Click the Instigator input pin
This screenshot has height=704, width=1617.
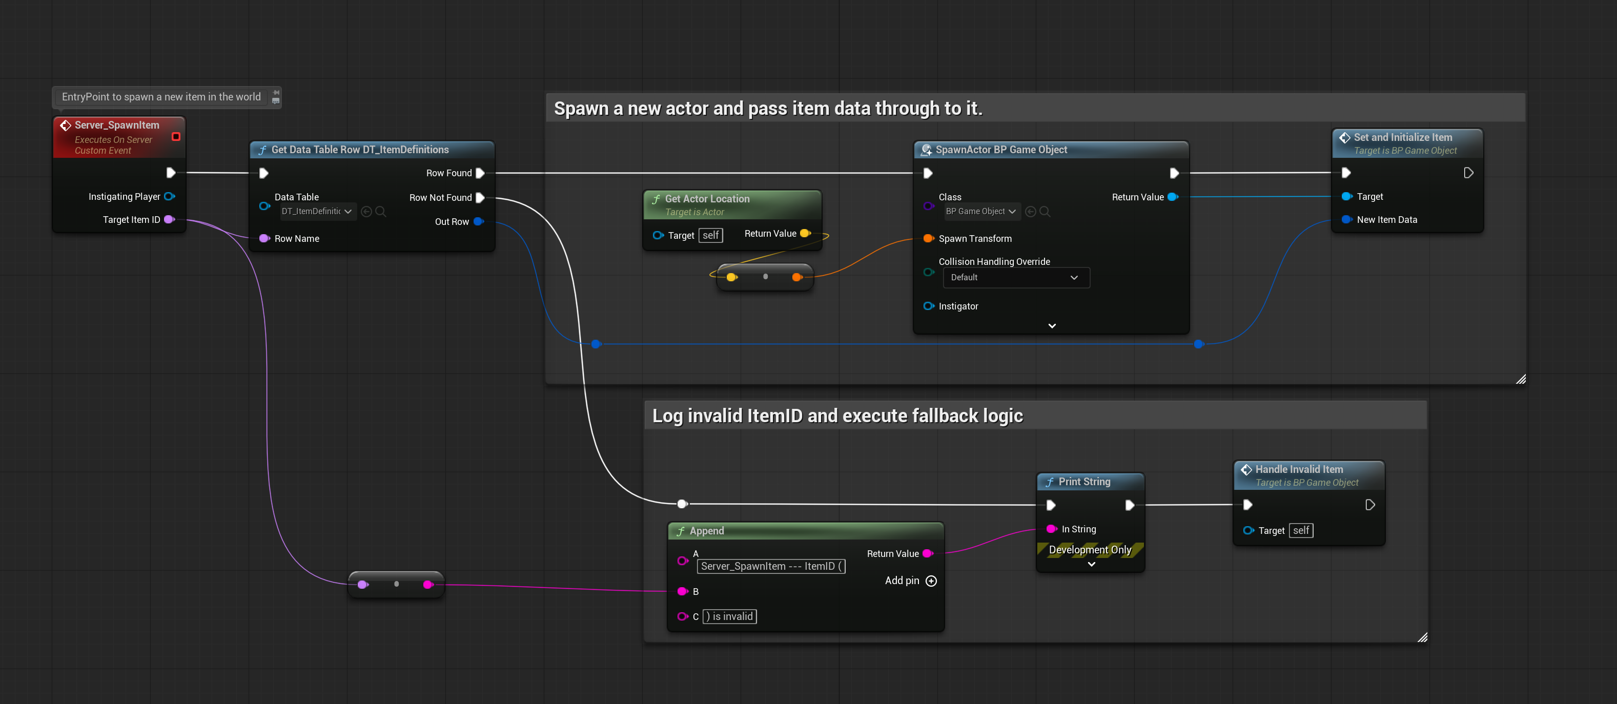pyautogui.click(x=929, y=306)
